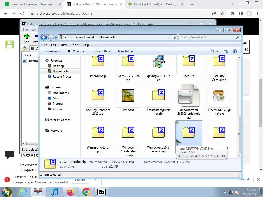
Task: Open the change view dropdown arrow
Action: tap(217, 51)
